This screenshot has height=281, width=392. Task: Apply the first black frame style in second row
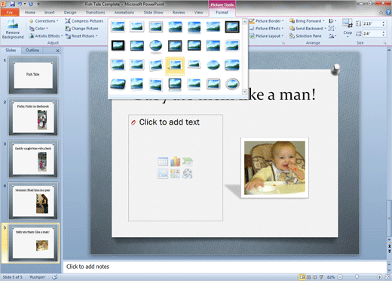[118, 45]
